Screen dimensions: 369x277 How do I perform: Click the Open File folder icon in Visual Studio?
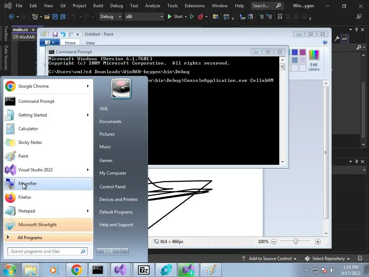47,17
